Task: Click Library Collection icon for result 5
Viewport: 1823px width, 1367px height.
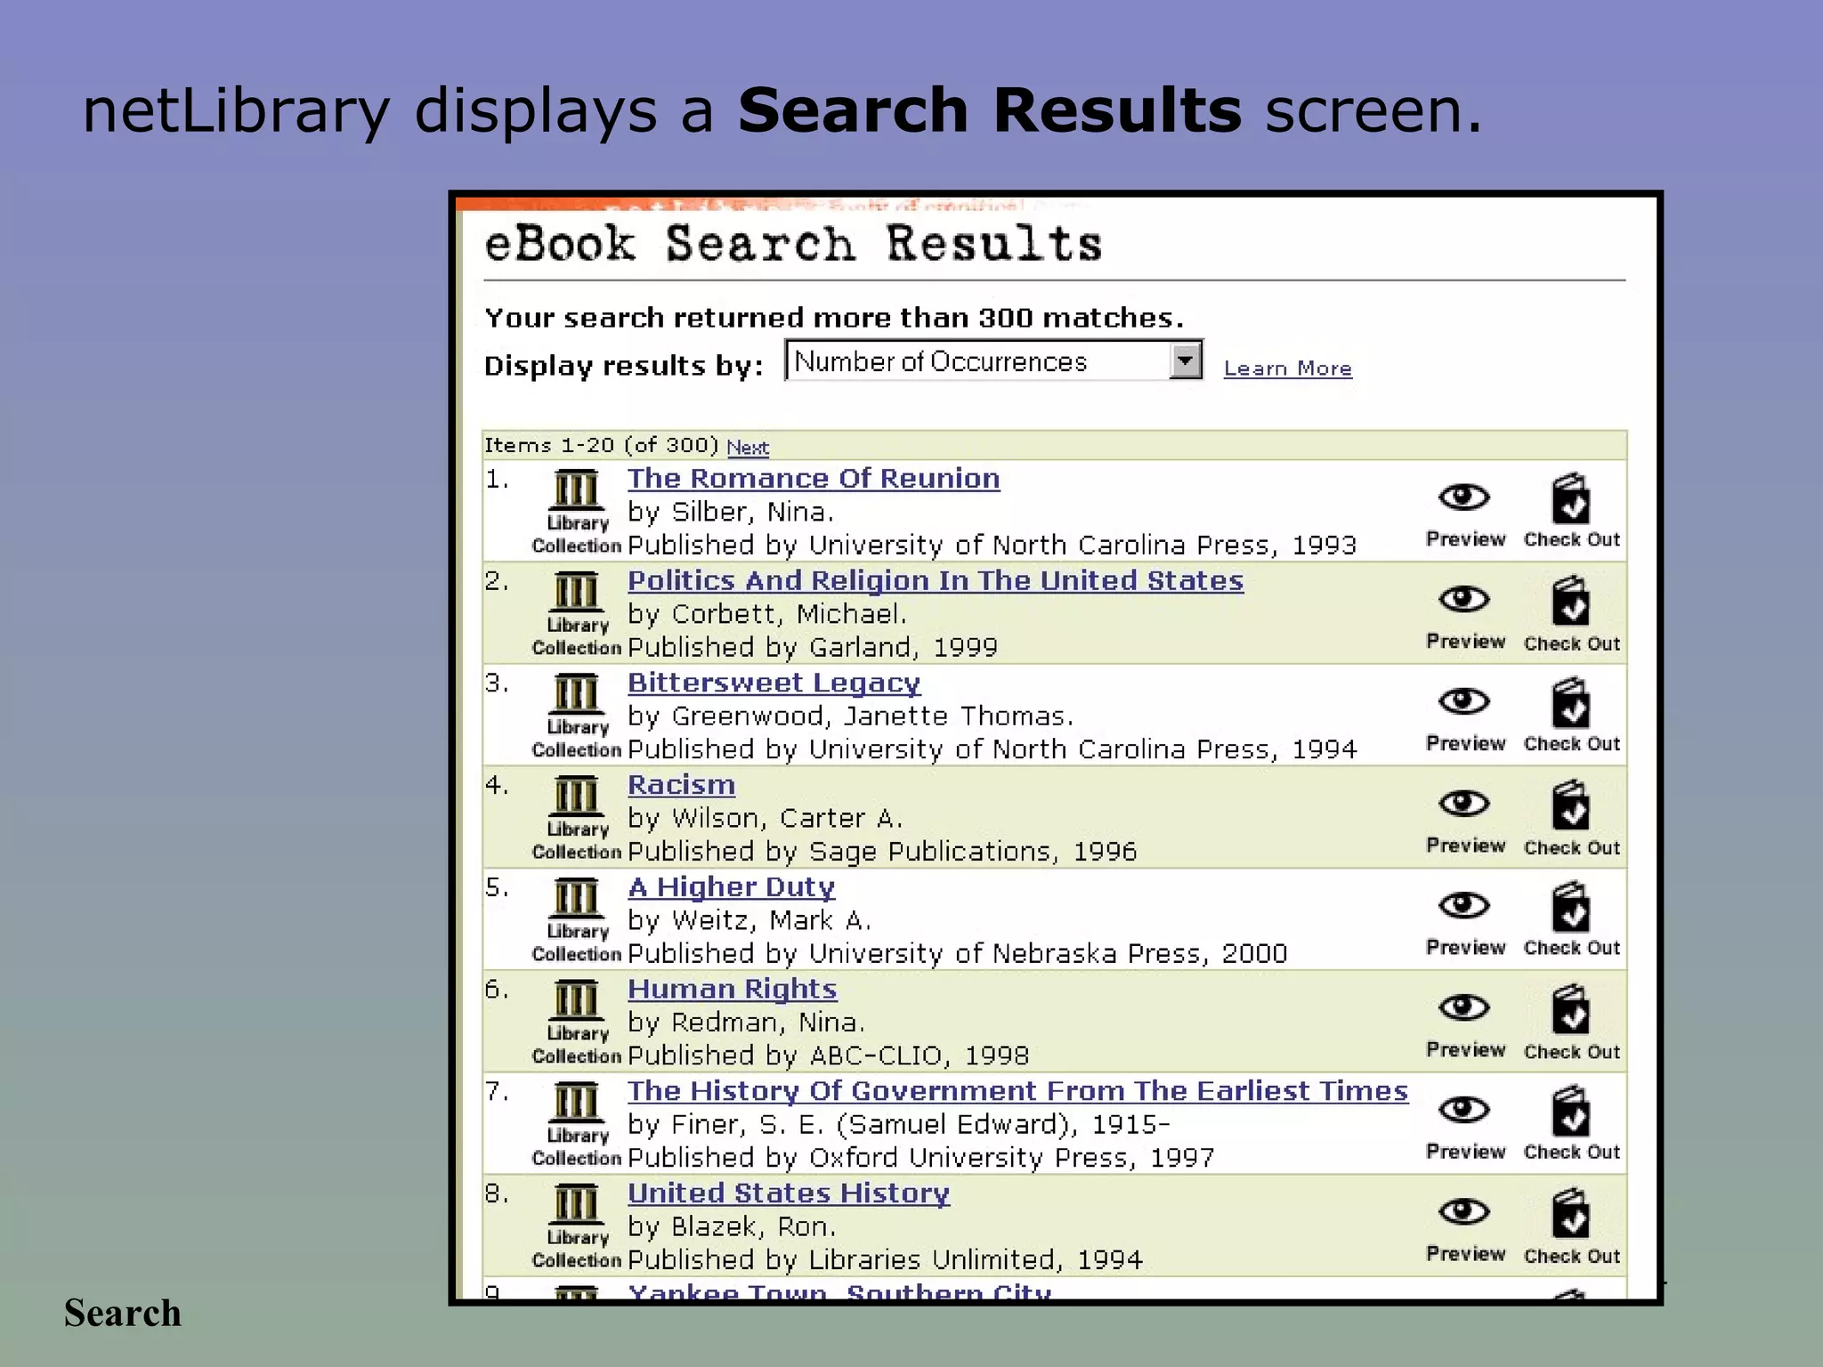Action: 576,920
